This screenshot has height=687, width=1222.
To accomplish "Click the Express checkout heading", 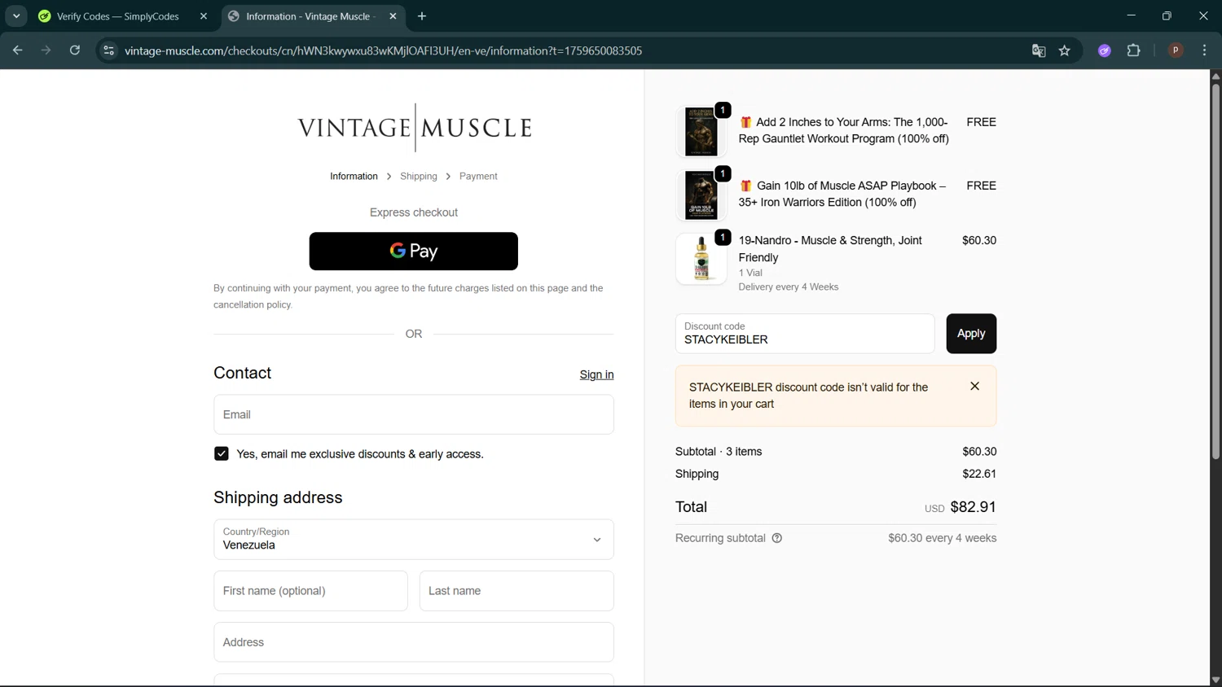I will click(414, 212).
